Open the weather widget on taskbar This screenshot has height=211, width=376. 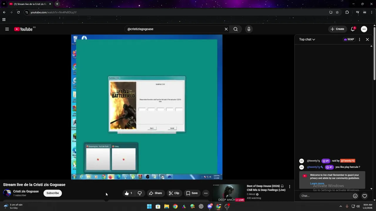(x=13, y=206)
